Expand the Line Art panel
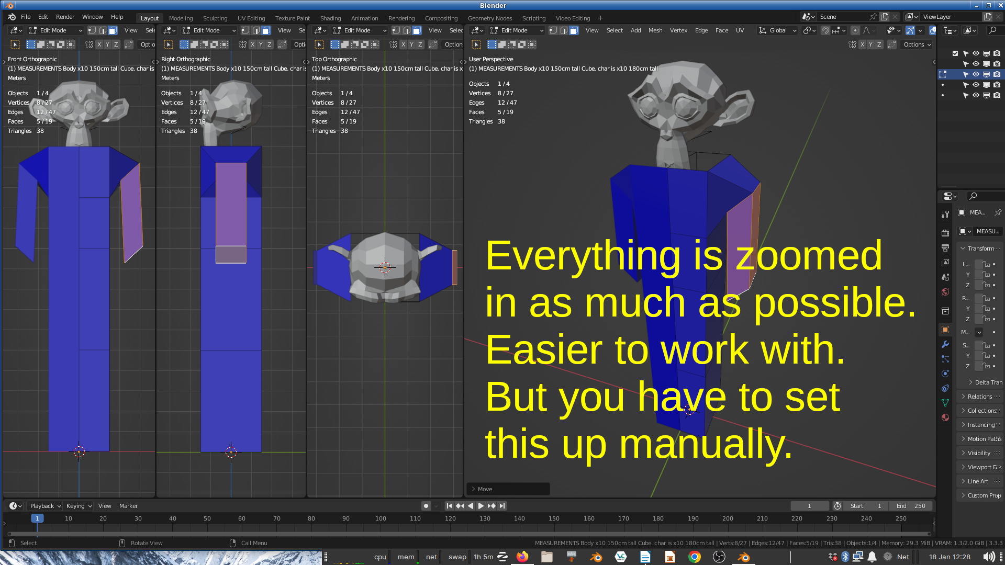The image size is (1005, 565). [x=979, y=481]
